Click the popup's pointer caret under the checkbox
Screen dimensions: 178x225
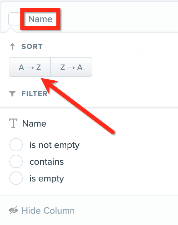click(11, 30)
